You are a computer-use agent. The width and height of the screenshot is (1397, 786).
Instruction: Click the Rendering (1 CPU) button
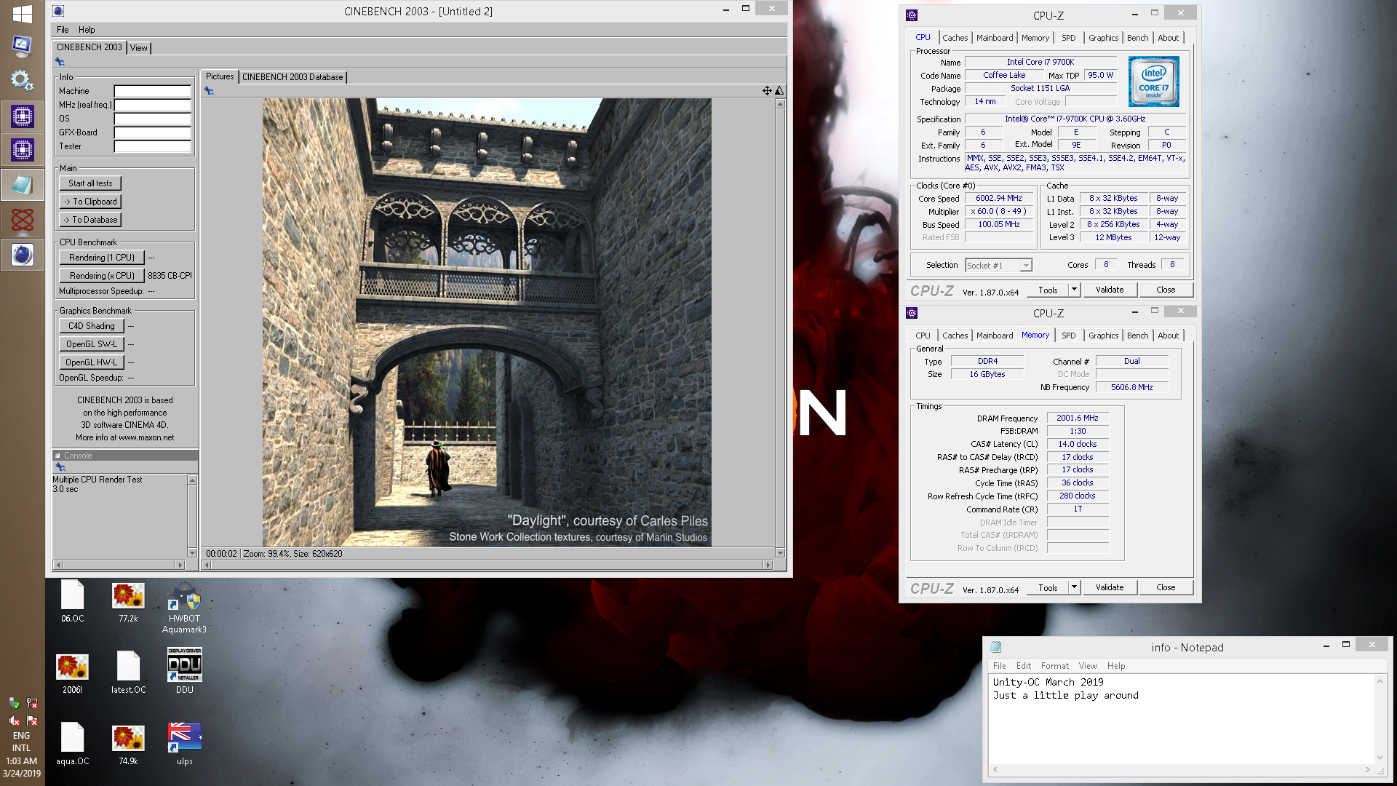coord(101,258)
